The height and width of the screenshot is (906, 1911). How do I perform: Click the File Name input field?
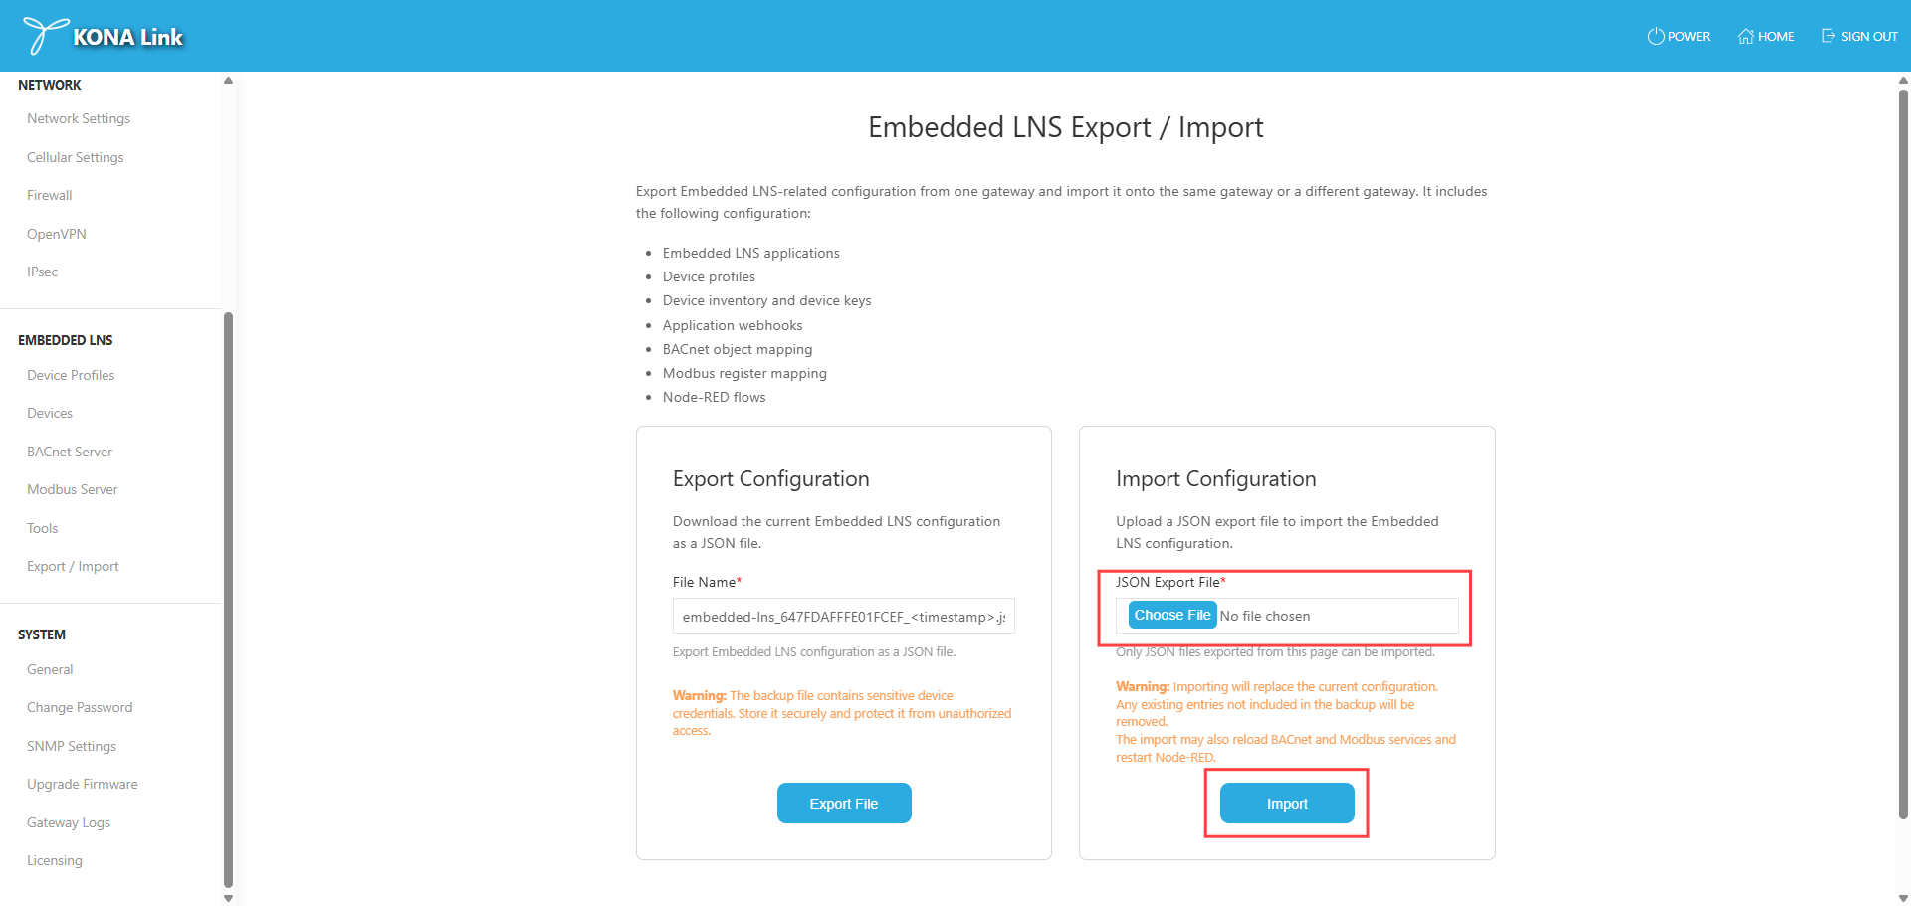click(844, 617)
